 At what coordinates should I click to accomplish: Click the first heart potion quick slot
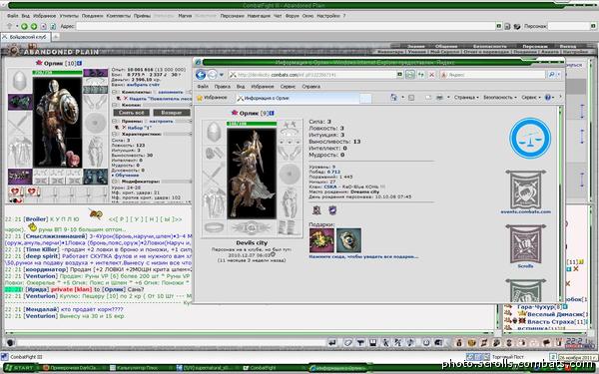tap(15, 191)
